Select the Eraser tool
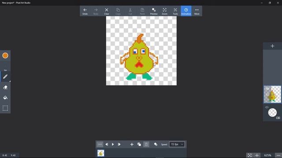The width and height of the screenshot is (282, 158). point(5,87)
